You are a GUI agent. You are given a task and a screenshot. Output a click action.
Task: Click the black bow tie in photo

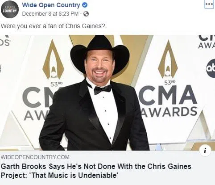point(103,89)
